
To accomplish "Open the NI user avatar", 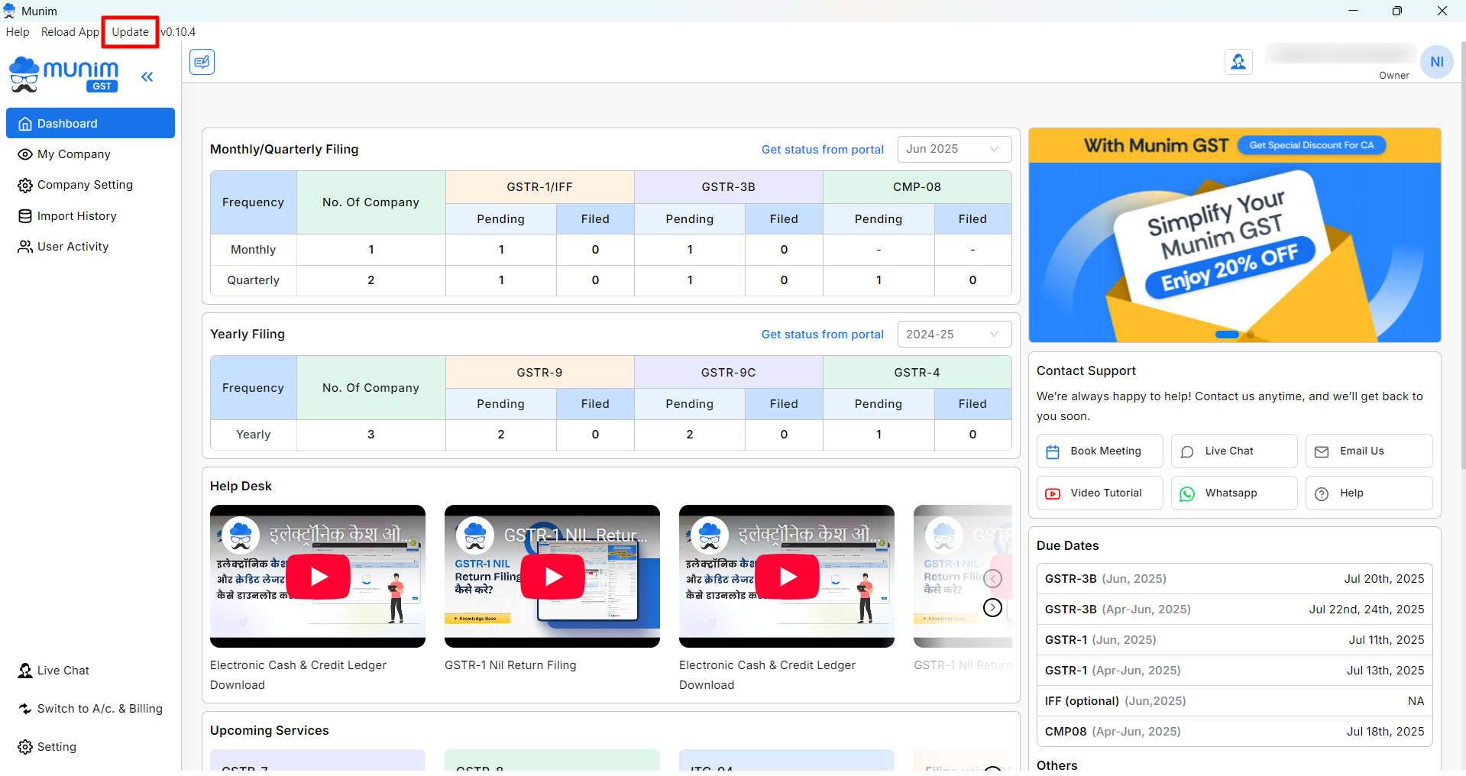I will (x=1436, y=62).
